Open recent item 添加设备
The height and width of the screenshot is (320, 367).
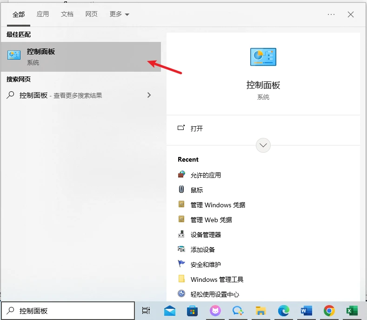coord(203,250)
